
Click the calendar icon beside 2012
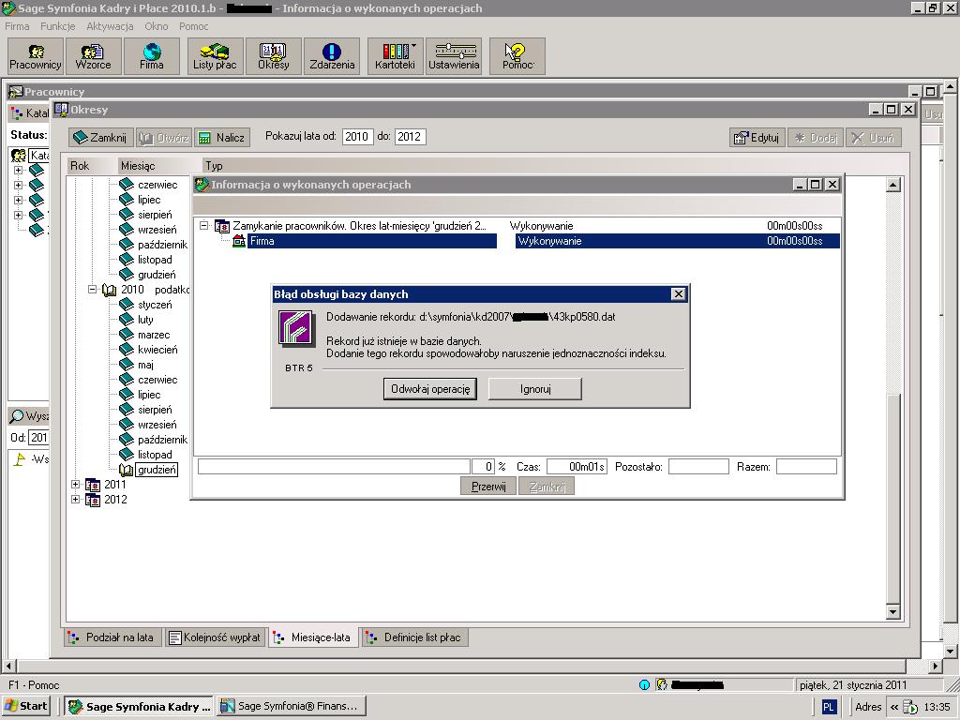pyautogui.click(x=93, y=500)
